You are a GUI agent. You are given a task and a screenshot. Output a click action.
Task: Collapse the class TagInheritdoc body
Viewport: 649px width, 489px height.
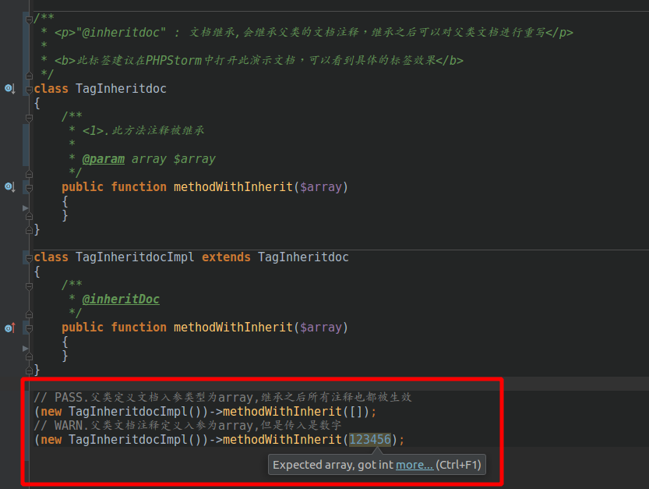point(29,90)
